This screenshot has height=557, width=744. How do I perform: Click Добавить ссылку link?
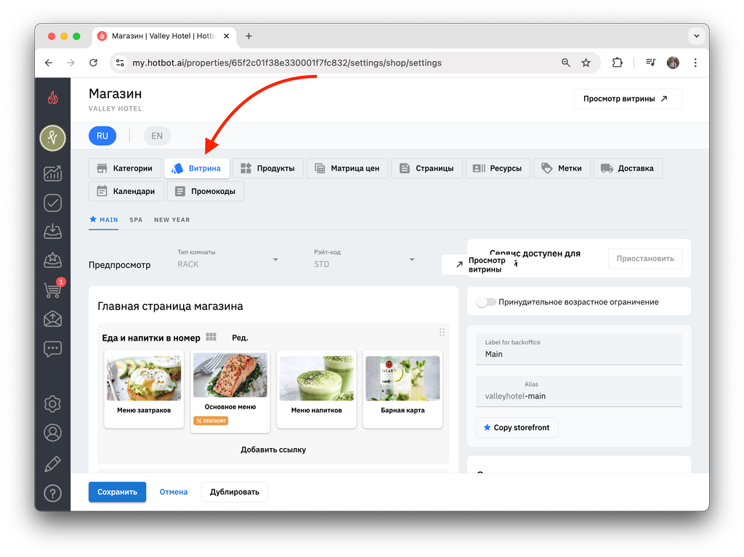(273, 450)
